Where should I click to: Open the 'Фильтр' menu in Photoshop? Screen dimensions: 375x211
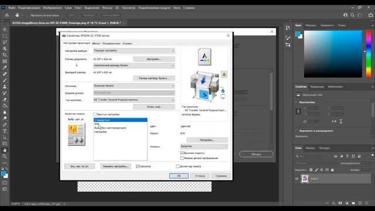[x=107, y=8]
